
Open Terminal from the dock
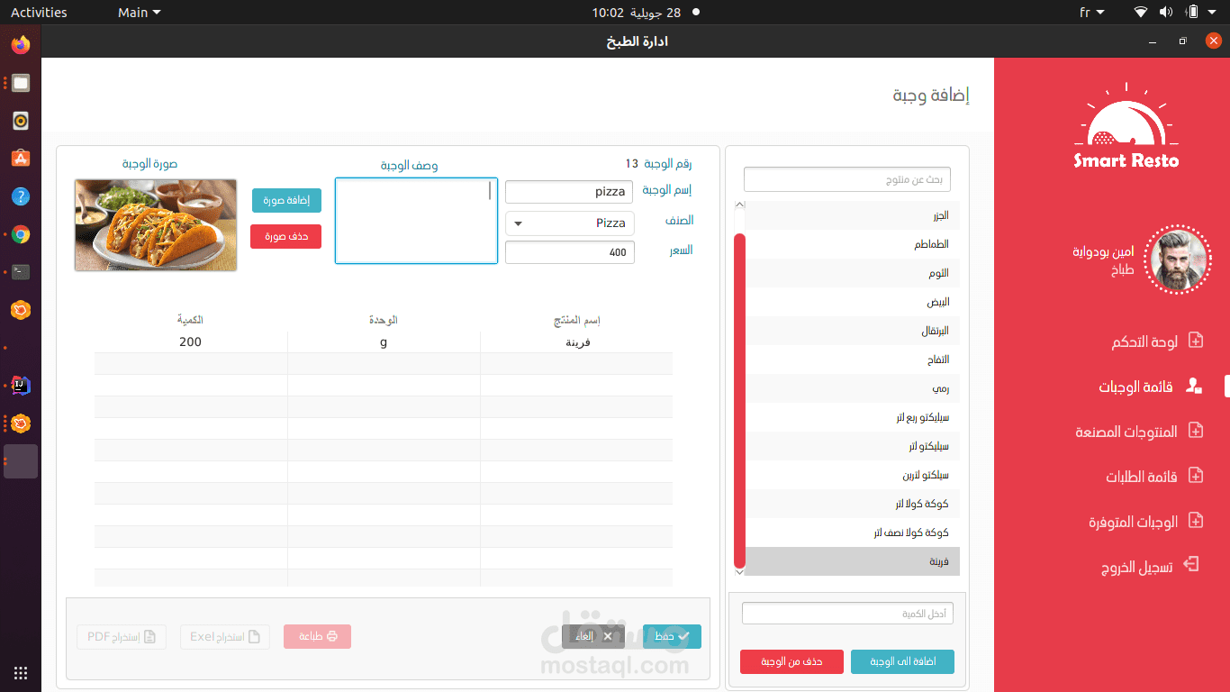21,272
